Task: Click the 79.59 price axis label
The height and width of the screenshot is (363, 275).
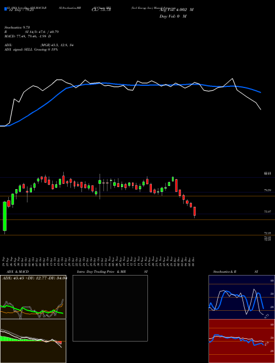Action: (x=268, y=190)
